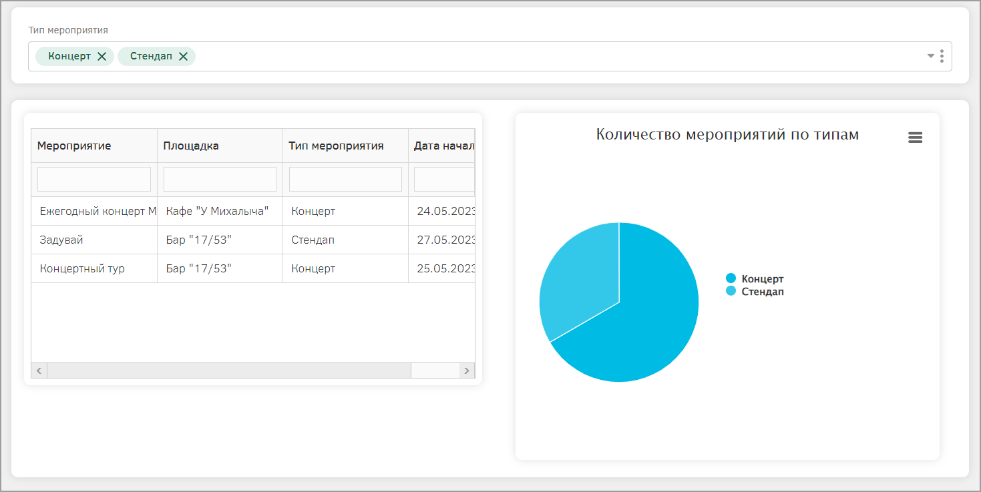Toggle Концерт series in chart legend
This screenshot has height=492, width=981.
[755, 279]
